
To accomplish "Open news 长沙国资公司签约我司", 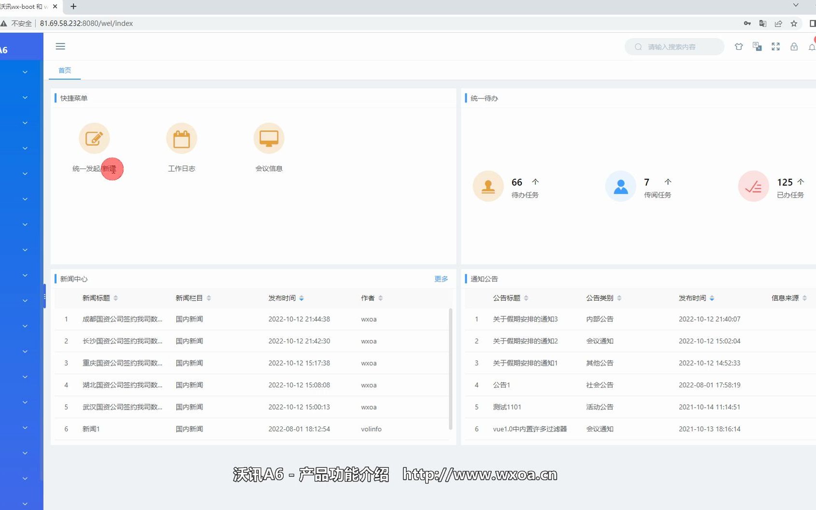I will 122,341.
